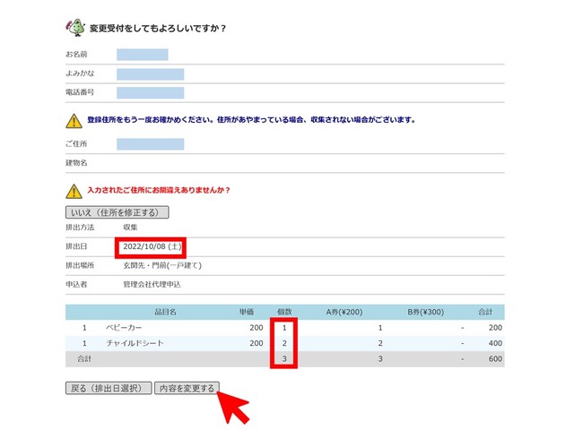Screen dimensions: 574x430
Task: Select the お名前 value field
Action: click(x=143, y=55)
